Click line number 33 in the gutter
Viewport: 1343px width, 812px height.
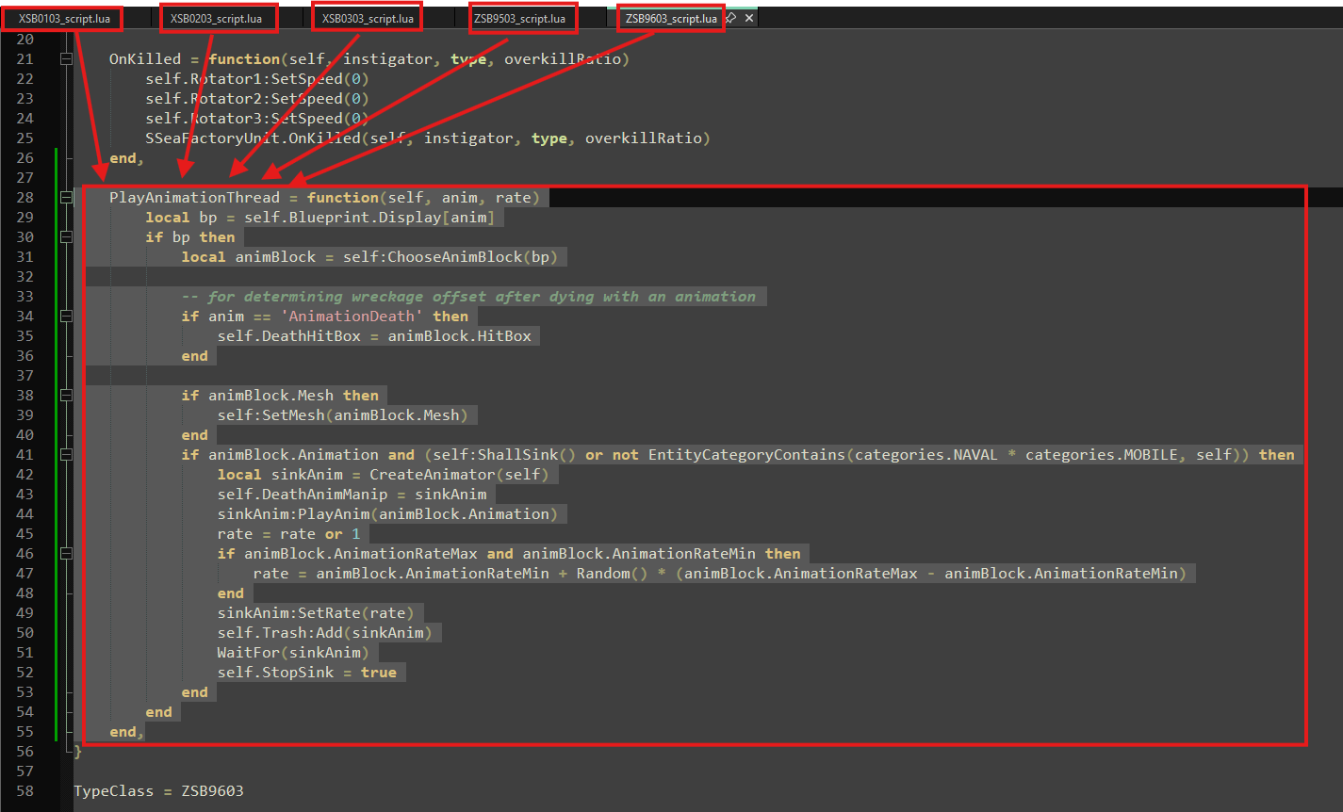coord(25,297)
